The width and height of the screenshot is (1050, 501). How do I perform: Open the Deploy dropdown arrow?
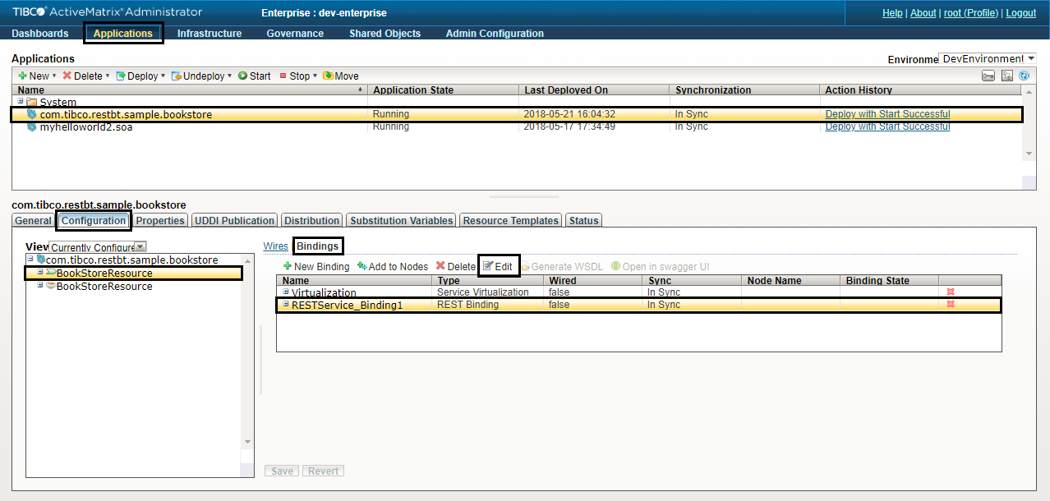tap(163, 76)
